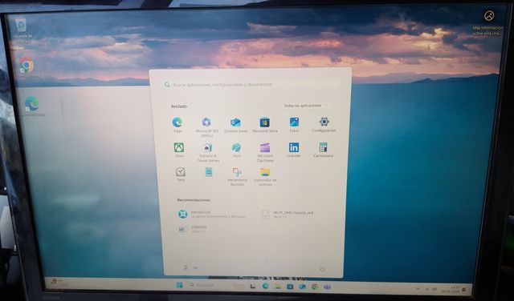Image resolution: width=514 pixels, height=301 pixels.
Task: Open Google Chrome from the taskbar
Action: pos(315,287)
